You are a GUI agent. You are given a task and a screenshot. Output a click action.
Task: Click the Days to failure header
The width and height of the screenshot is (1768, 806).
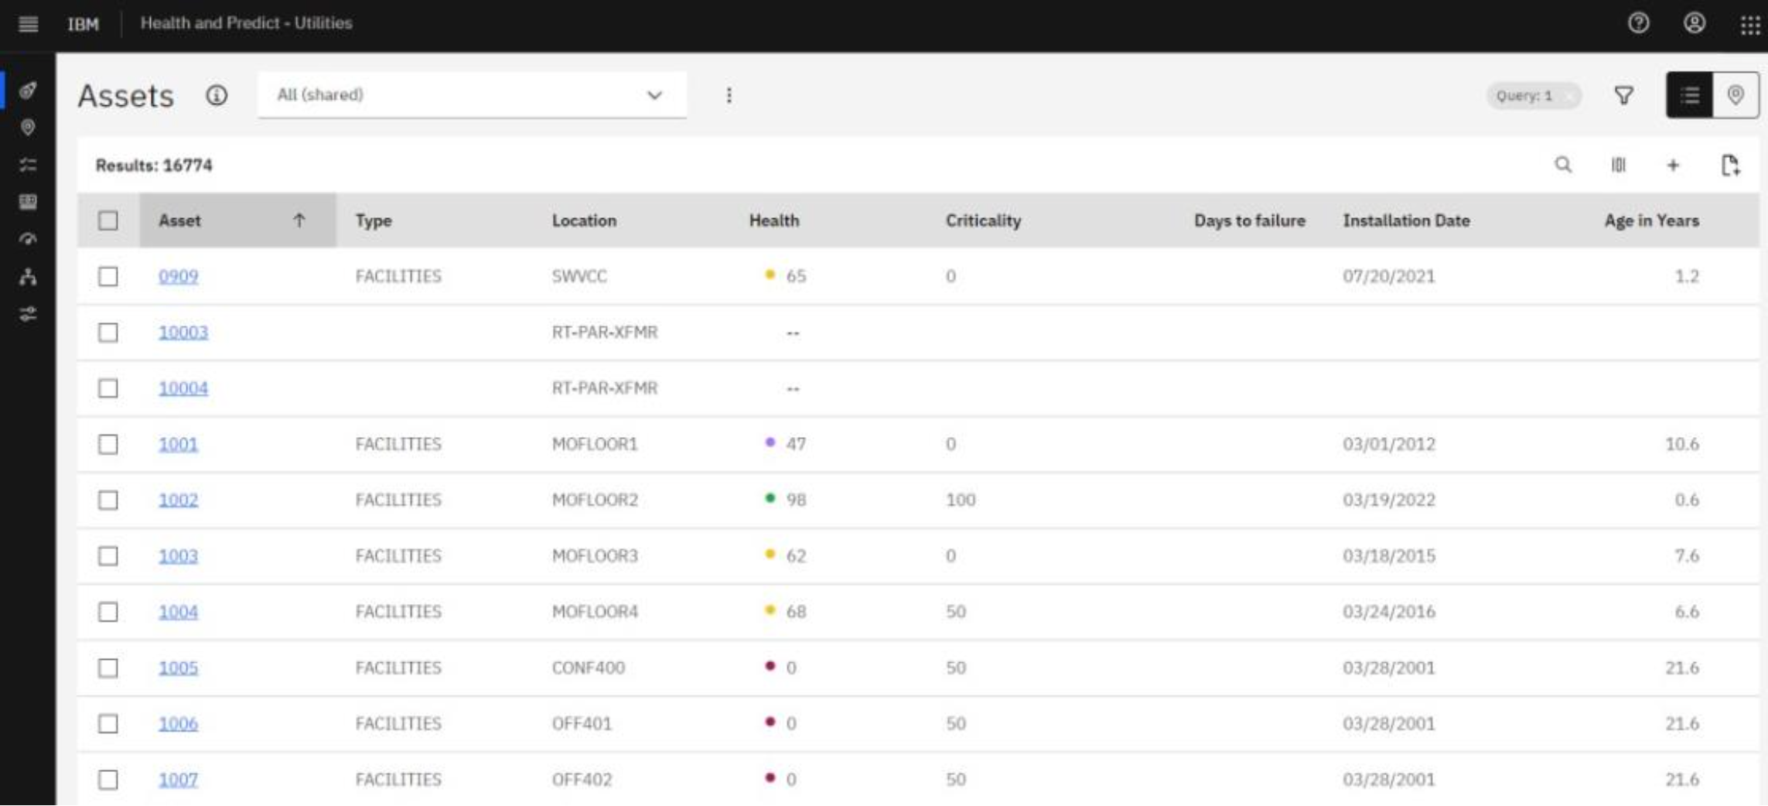click(1249, 220)
